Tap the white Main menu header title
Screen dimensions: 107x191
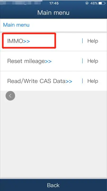pos(53,13)
